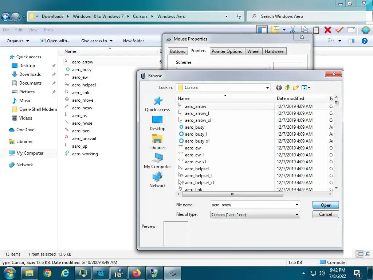Open the Windows Start orb
The height and width of the screenshot is (280, 373).
[x=9, y=273]
